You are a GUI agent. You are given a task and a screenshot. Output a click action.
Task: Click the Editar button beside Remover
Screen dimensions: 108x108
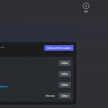click(x=65, y=96)
